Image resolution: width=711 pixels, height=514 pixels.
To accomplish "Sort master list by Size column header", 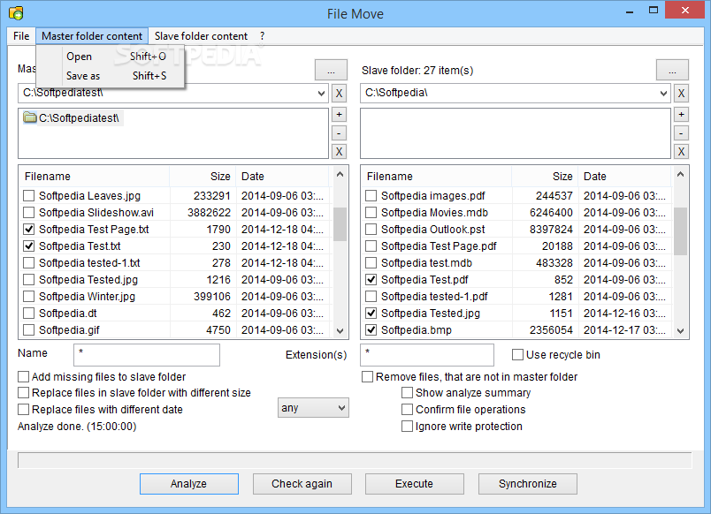I will point(203,176).
